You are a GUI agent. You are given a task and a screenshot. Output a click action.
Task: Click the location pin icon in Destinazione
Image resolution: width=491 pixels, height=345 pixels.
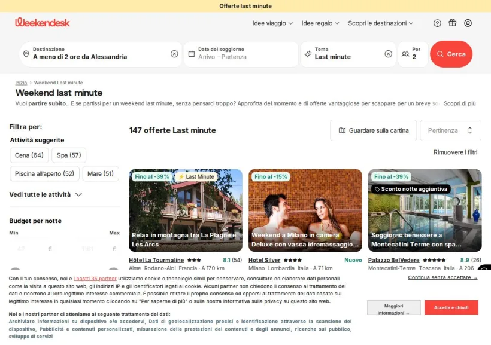26,54
